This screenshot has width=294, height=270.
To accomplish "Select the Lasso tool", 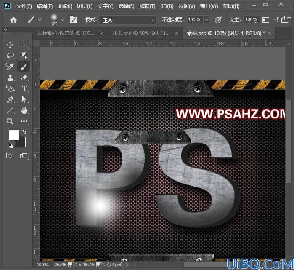I will [x=10, y=56].
